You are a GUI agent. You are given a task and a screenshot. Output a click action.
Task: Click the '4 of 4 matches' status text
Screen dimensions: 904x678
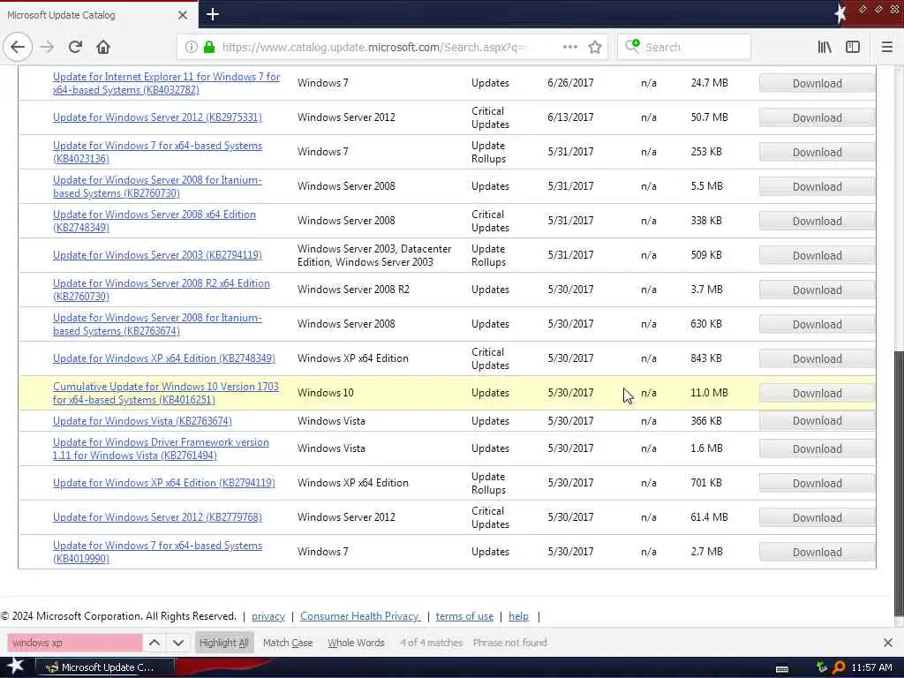tap(431, 643)
